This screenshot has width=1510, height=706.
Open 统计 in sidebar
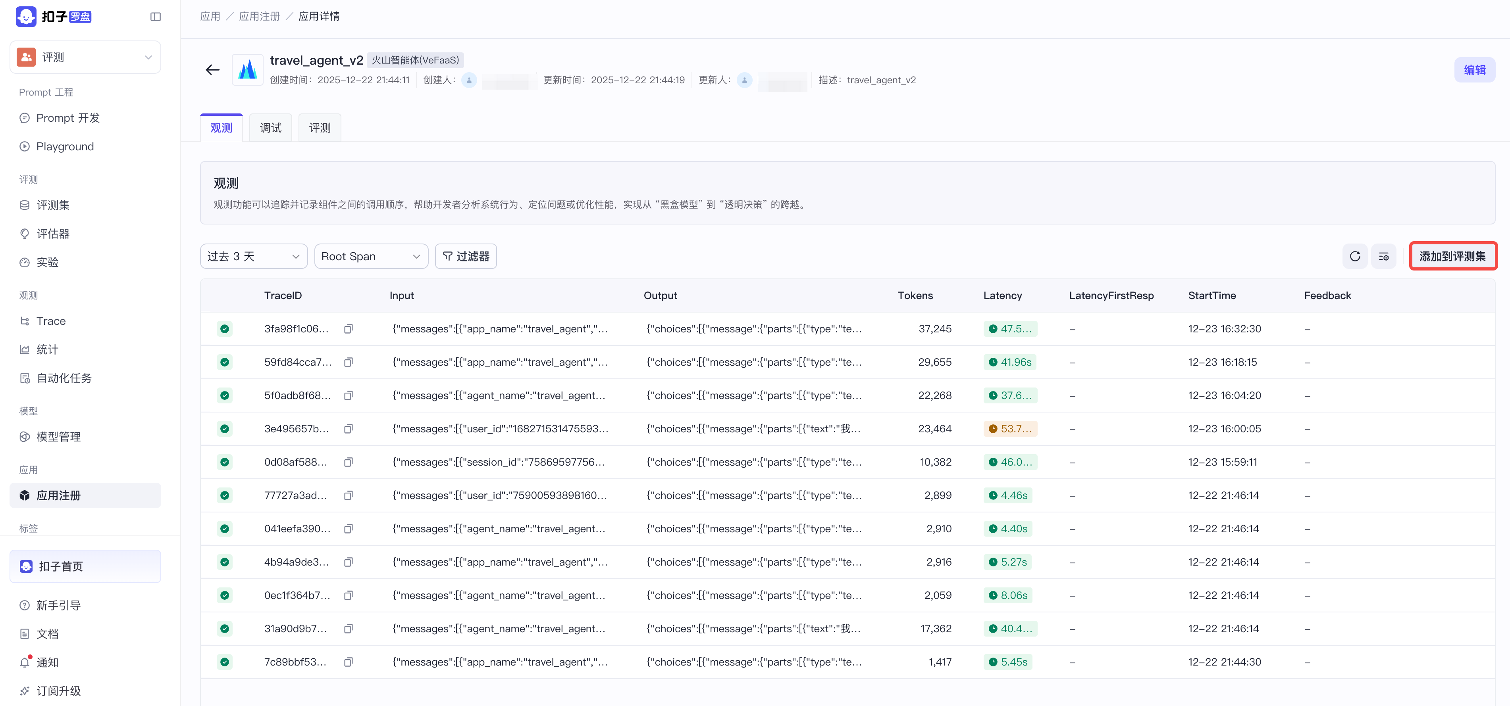tap(85, 350)
